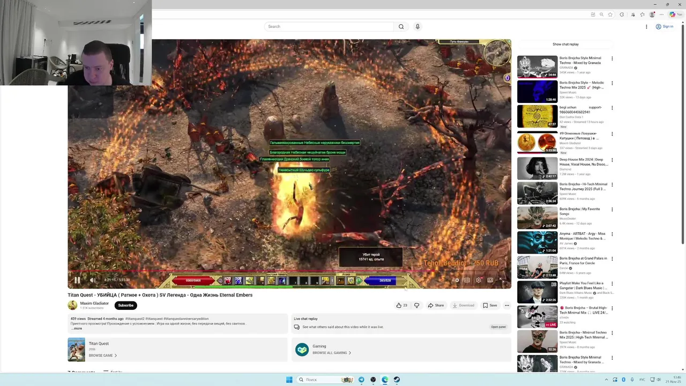This screenshot has width=686, height=386.
Task: Open more actions menu beside Save
Action: tap(506, 305)
